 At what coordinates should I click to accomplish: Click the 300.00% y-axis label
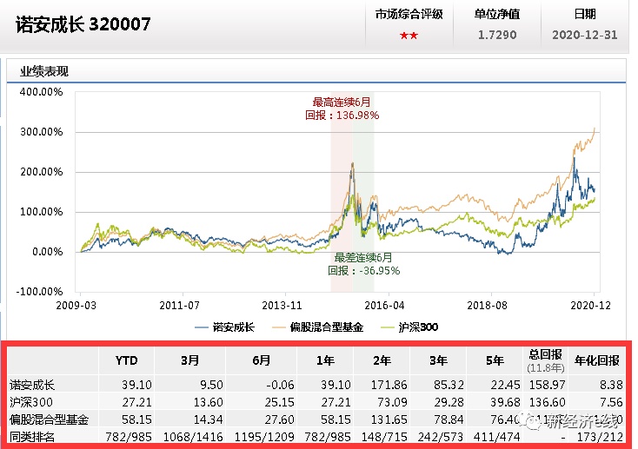[41, 132]
